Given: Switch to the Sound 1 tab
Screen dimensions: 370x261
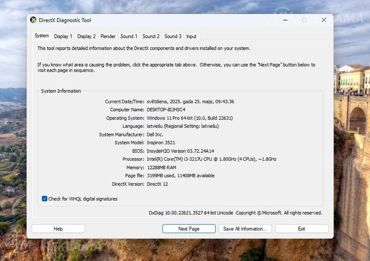Looking at the screenshot, I should click(129, 36).
